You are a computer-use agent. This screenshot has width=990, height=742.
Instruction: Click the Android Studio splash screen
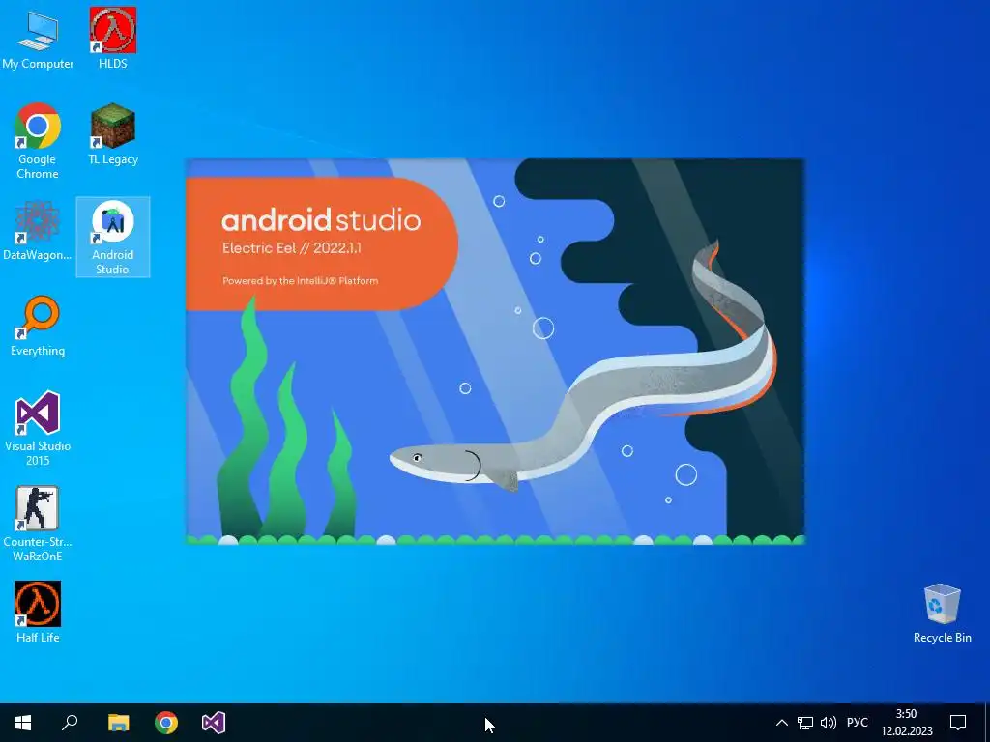click(x=495, y=352)
